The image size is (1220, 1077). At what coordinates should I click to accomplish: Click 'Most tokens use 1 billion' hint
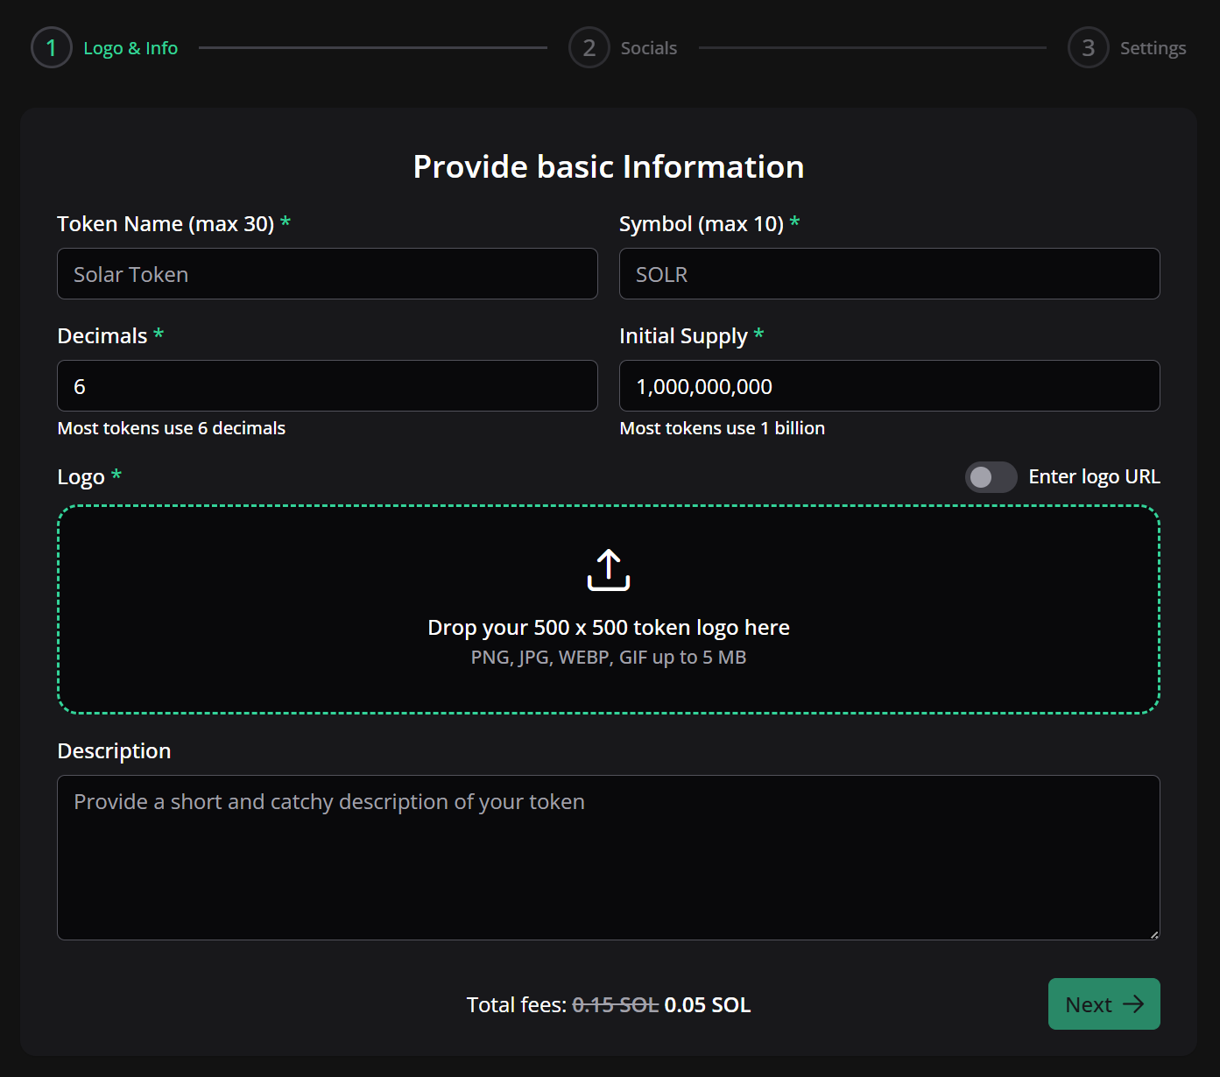click(x=723, y=428)
